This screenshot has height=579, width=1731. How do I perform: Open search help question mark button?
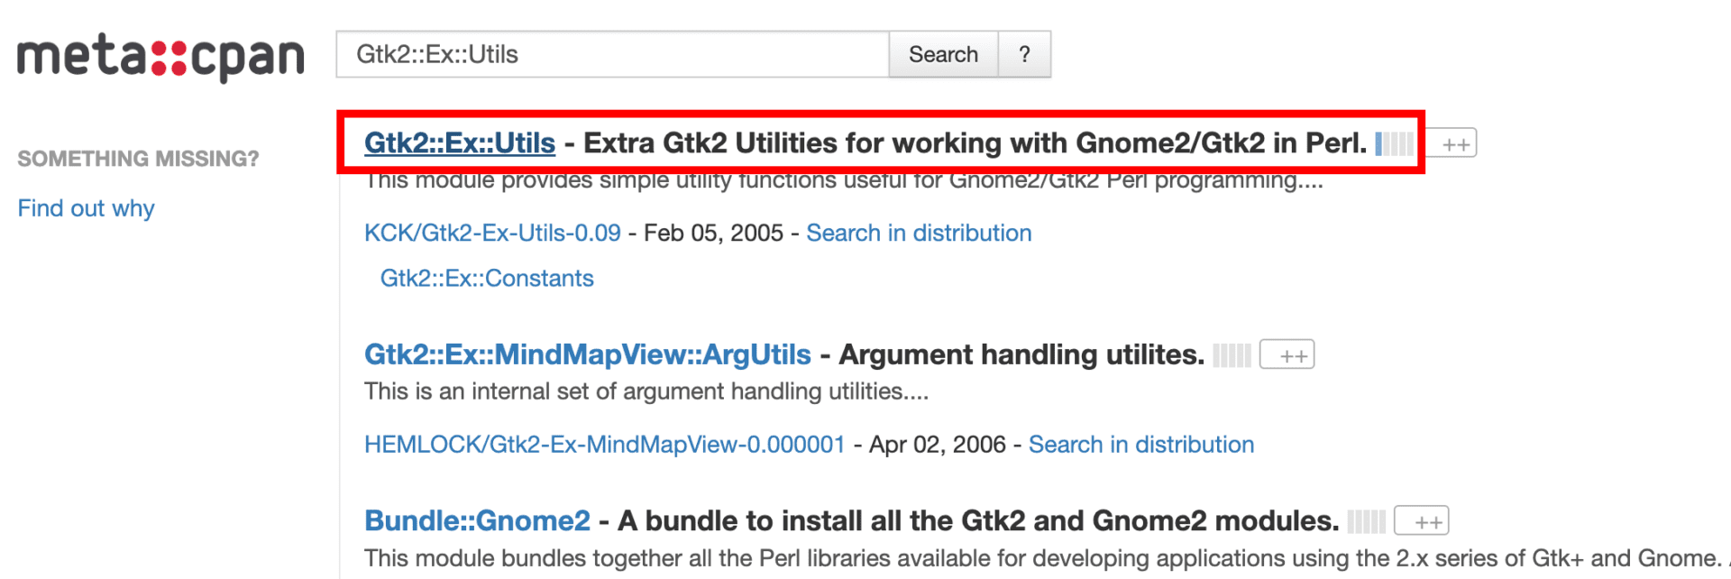(x=1024, y=54)
